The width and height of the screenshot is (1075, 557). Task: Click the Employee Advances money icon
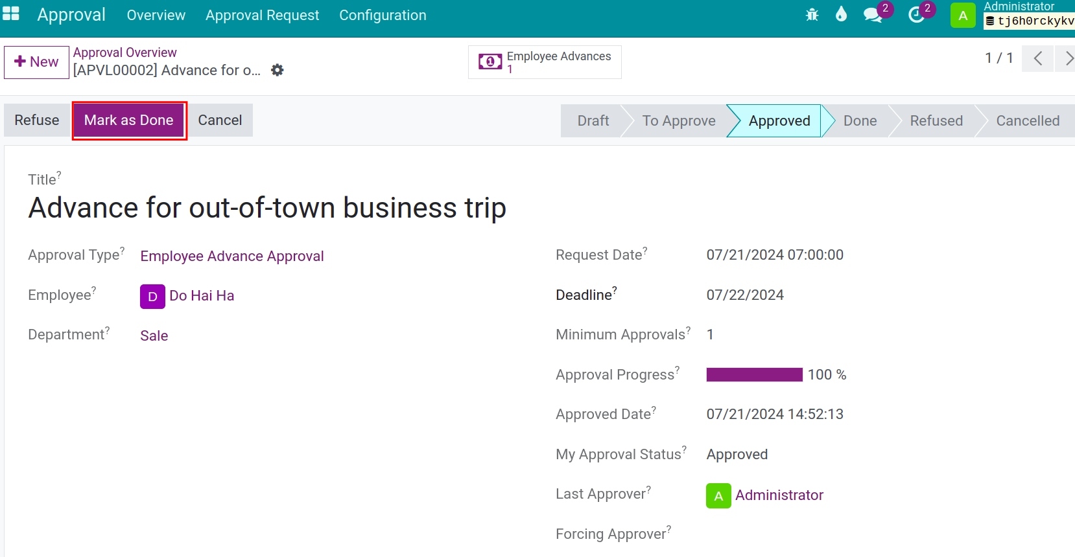point(490,62)
